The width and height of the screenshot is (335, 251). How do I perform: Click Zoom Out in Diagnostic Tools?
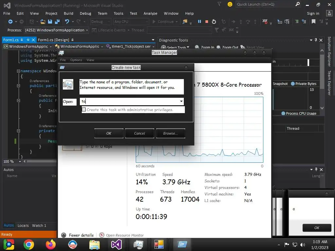(227, 47)
